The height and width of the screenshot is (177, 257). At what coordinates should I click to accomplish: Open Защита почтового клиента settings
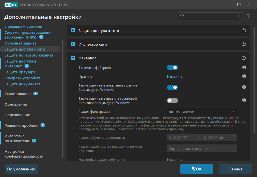pos(29,55)
